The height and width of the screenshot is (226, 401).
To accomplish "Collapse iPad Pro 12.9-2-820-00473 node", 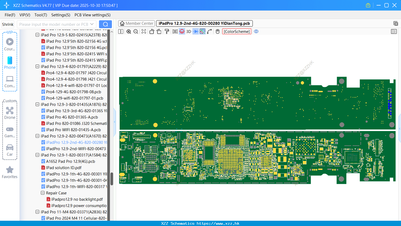I will pos(37,136).
